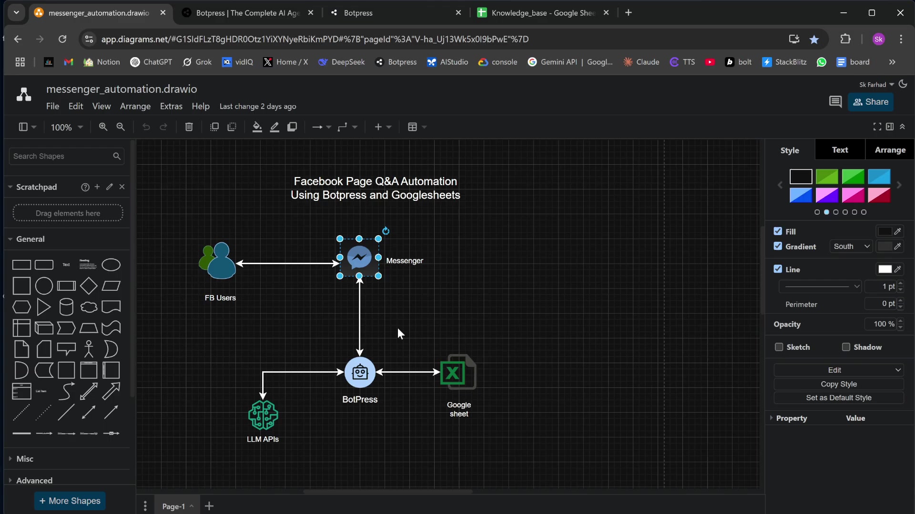Pick the bright green style swatch
915x514 pixels.
(853, 177)
